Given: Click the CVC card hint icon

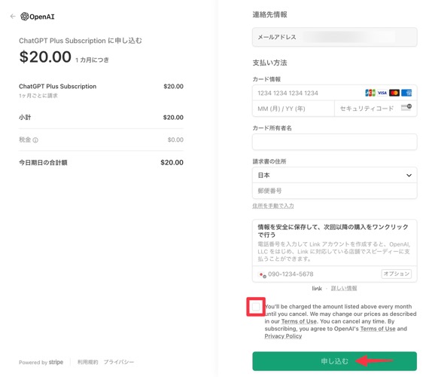Looking at the screenshot, I should tap(406, 108).
